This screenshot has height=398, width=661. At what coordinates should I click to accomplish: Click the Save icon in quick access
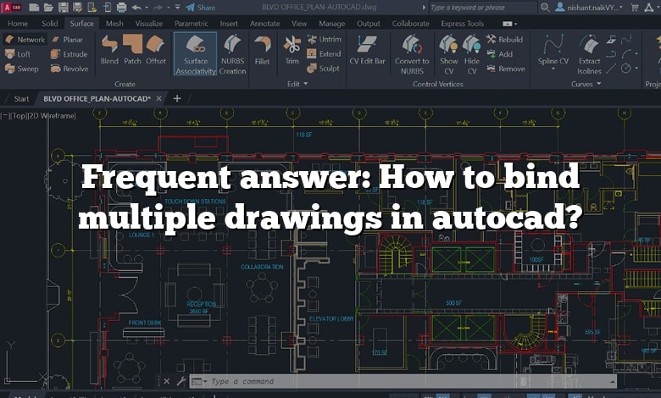tap(63, 7)
